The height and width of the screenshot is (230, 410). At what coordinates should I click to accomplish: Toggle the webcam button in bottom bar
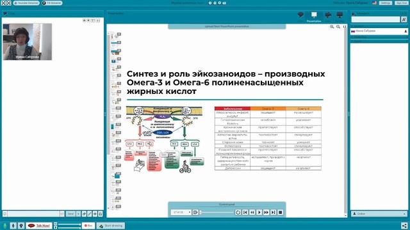pos(21,226)
